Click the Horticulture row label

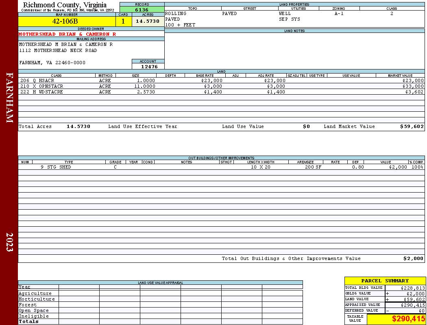point(37,299)
